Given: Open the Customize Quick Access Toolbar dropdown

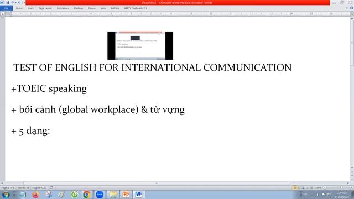Looking at the screenshot, I should (x=24, y=3).
